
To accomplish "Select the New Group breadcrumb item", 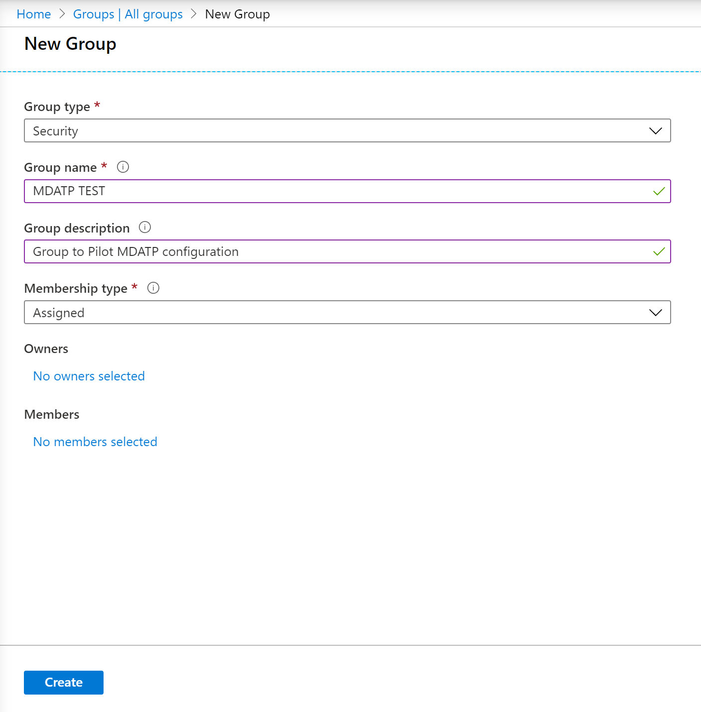I will [237, 14].
